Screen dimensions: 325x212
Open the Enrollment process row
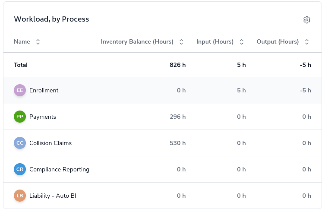[x=44, y=90]
